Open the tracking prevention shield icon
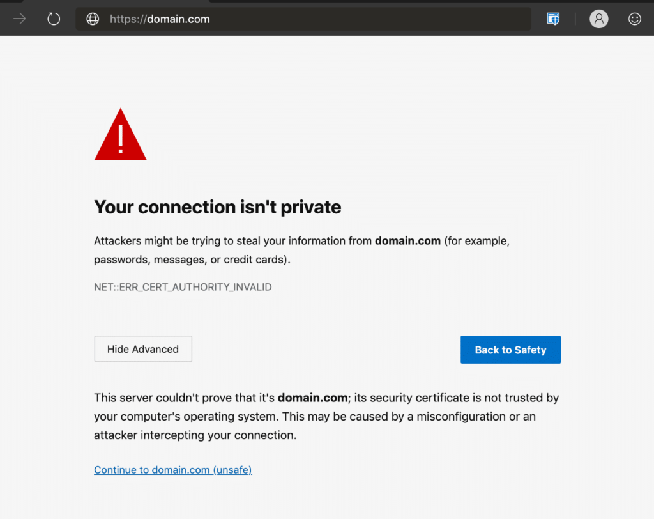This screenshot has height=519, width=654. [553, 19]
